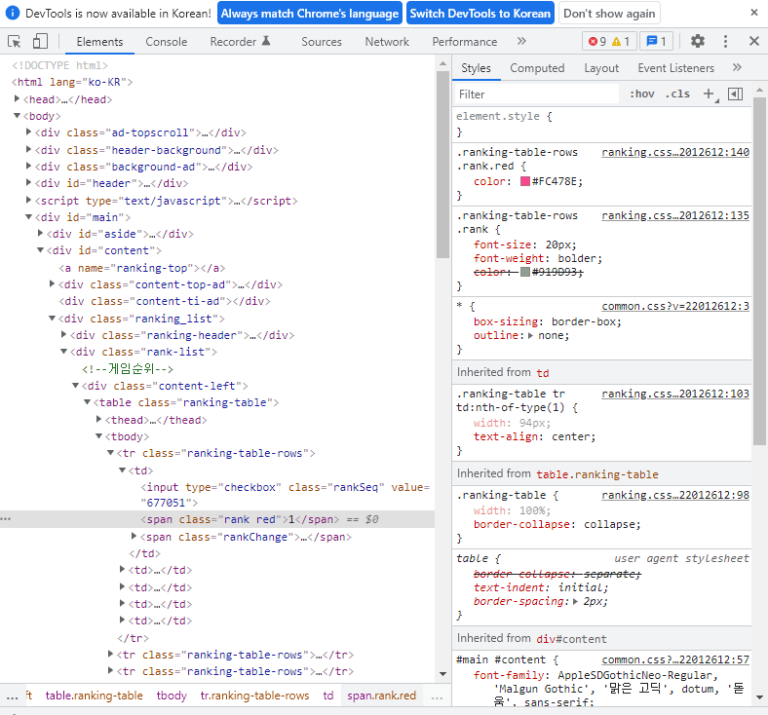The width and height of the screenshot is (768, 715).
Task: Expand the div id=header node
Action: point(29,182)
